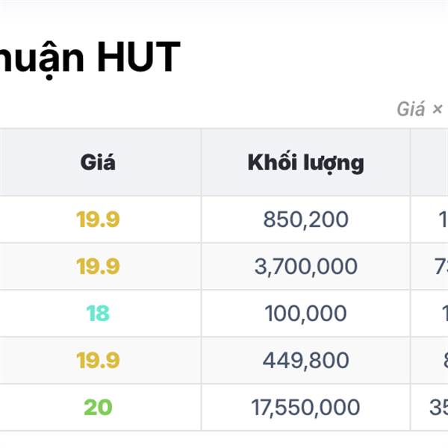Click the cut-off value right of 17,550,000
The image size is (448, 448).
coord(438,407)
